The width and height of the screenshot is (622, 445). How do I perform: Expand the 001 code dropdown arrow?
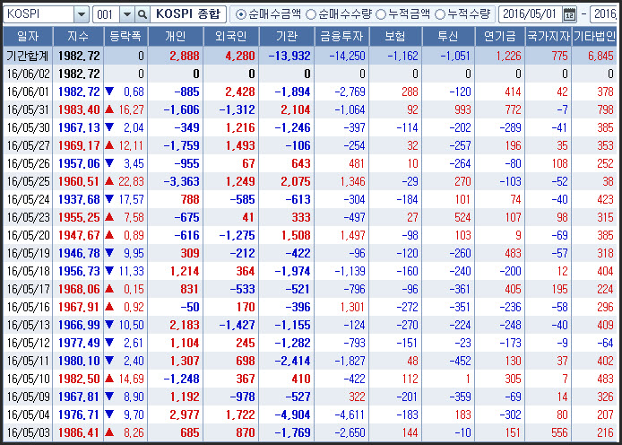[x=127, y=14]
